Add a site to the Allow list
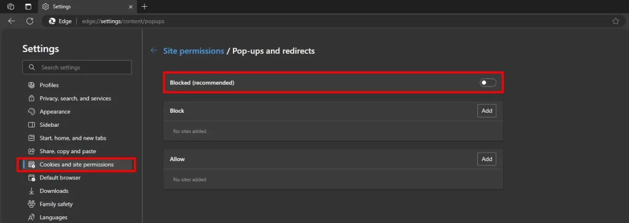 click(x=486, y=159)
